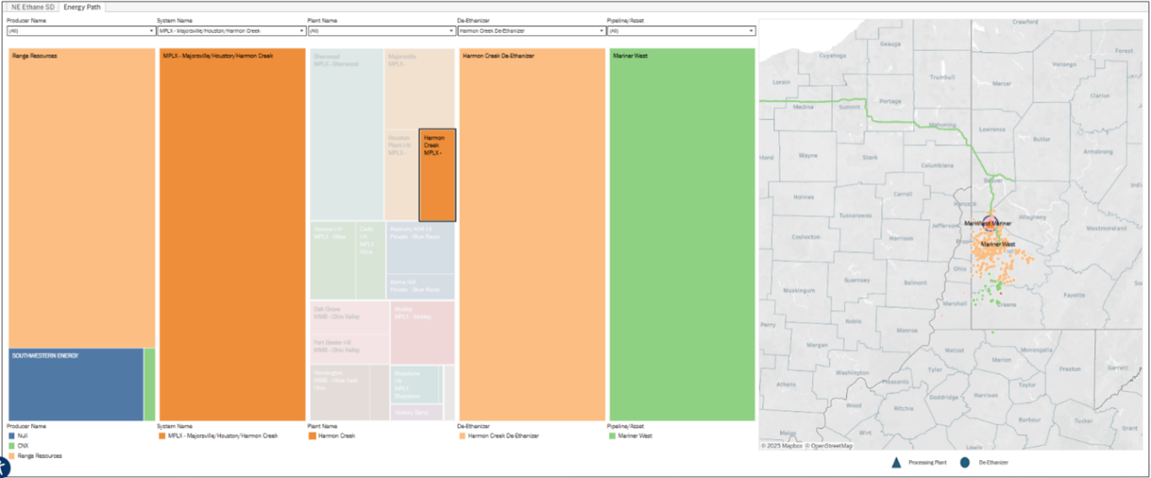The width and height of the screenshot is (1151, 478).
Task: Click the Harmon Creek plant legend entry
Action: point(333,436)
